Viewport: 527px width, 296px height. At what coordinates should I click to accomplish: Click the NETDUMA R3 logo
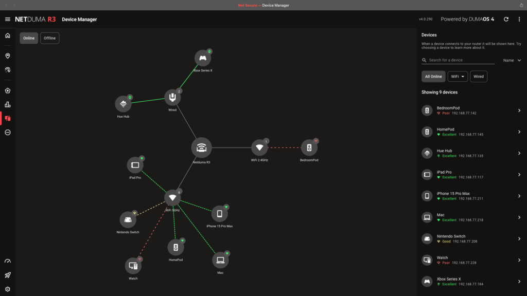[x=36, y=19]
